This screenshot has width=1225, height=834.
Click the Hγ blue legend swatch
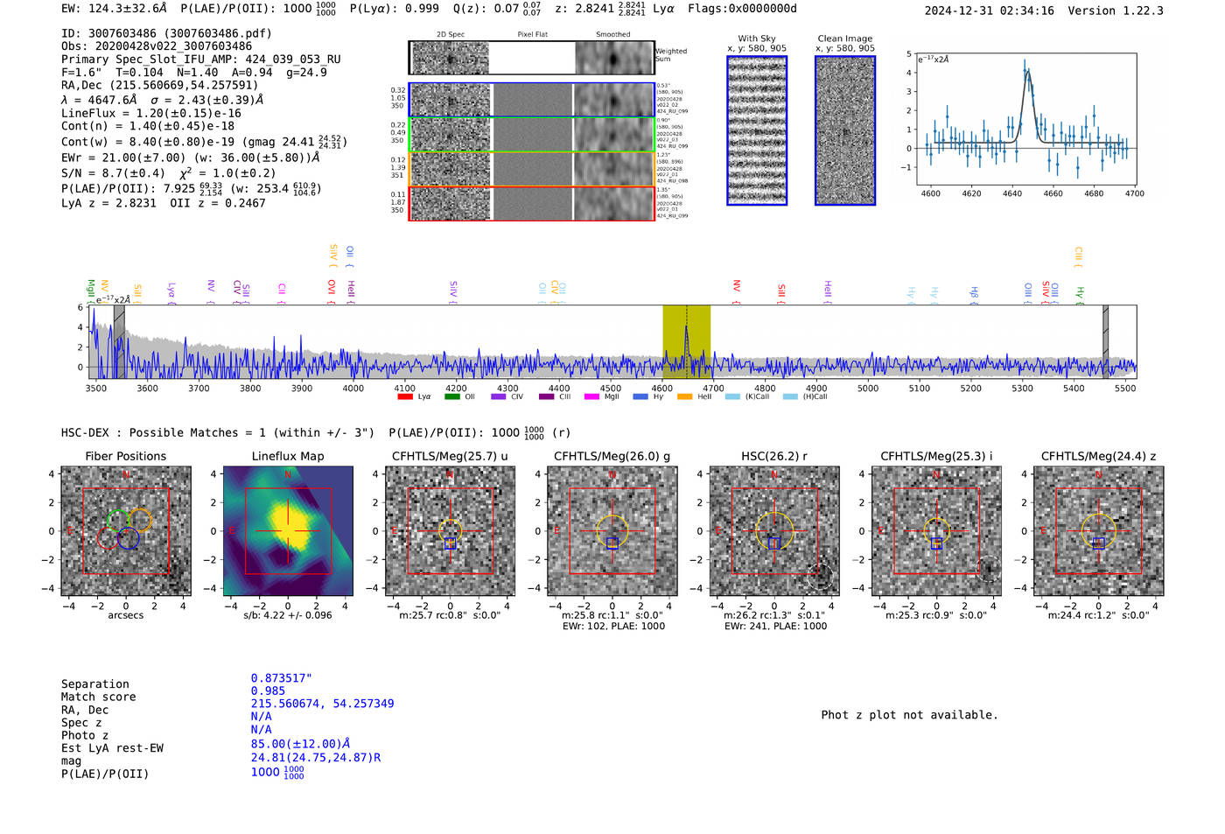pos(640,396)
